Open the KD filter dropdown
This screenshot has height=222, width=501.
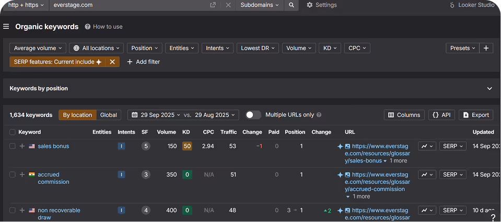coord(330,48)
